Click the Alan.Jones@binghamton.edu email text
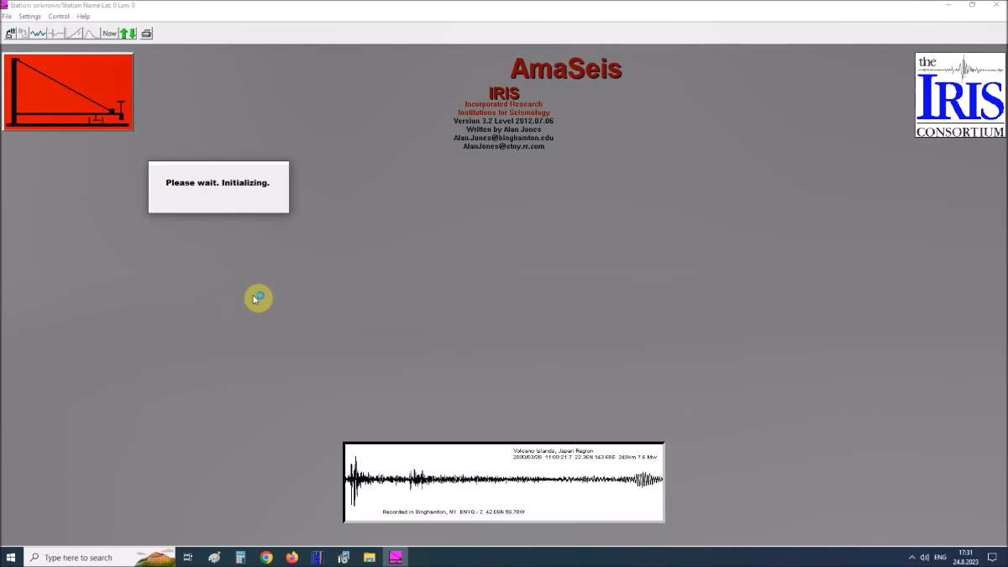Viewport: 1008px width, 567px height. [503, 138]
